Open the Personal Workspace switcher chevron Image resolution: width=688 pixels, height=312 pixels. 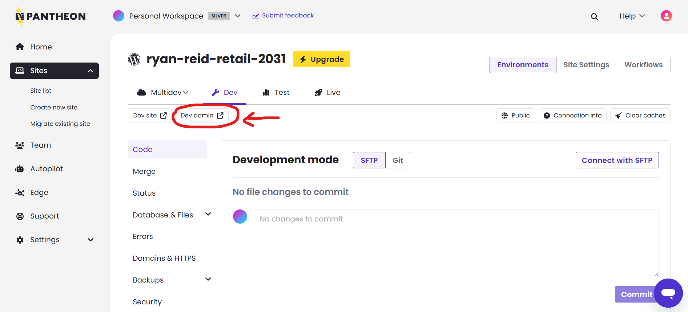coord(238,16)
